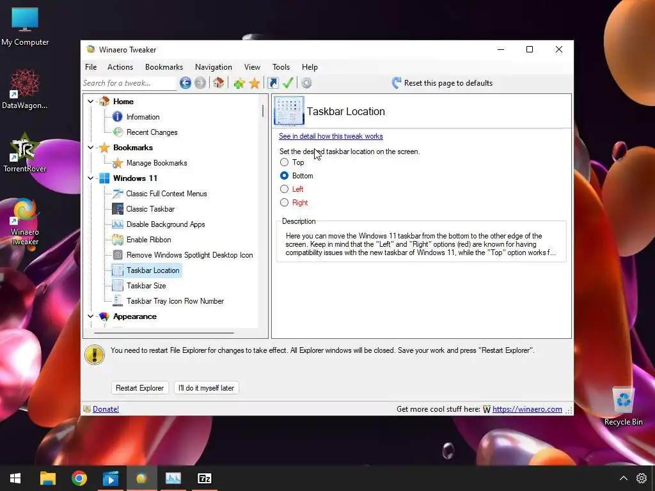Open the Help menu
Viewport: 655px width, 491px height.
(310, 66)
